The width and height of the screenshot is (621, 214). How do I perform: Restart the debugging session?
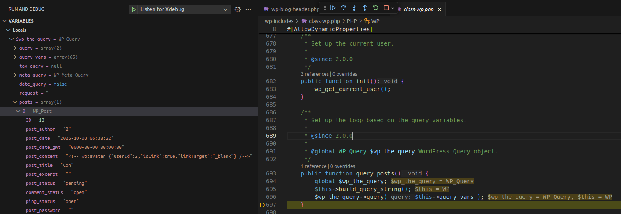point(376,8)
